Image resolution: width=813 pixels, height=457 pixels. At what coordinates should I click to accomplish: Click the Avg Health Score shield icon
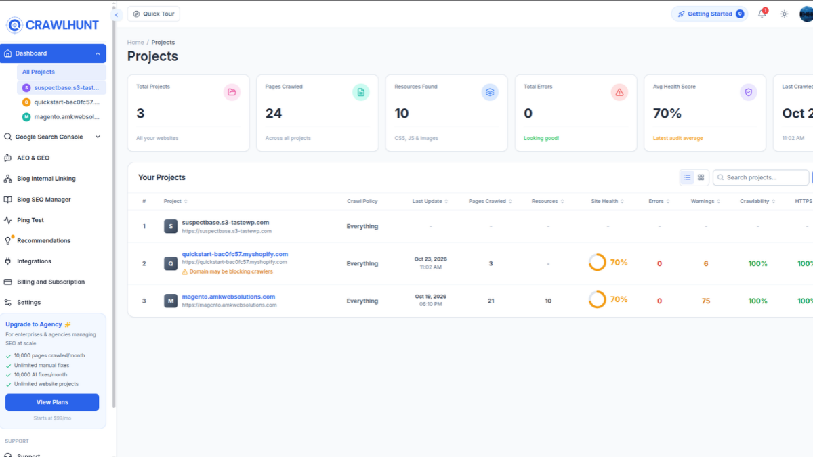tap(749, 92)
